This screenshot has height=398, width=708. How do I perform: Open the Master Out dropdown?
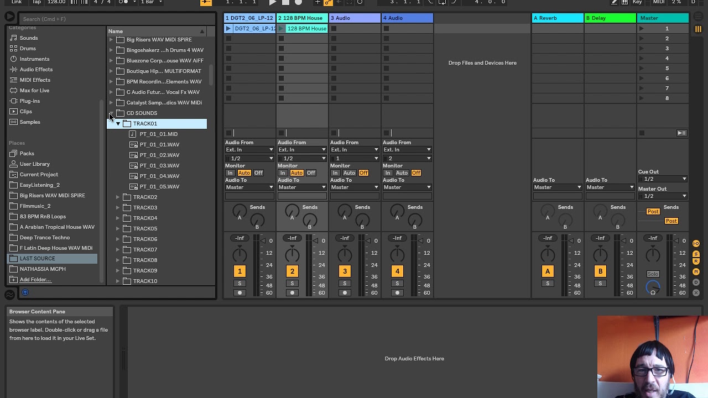(x=663, y=196)
